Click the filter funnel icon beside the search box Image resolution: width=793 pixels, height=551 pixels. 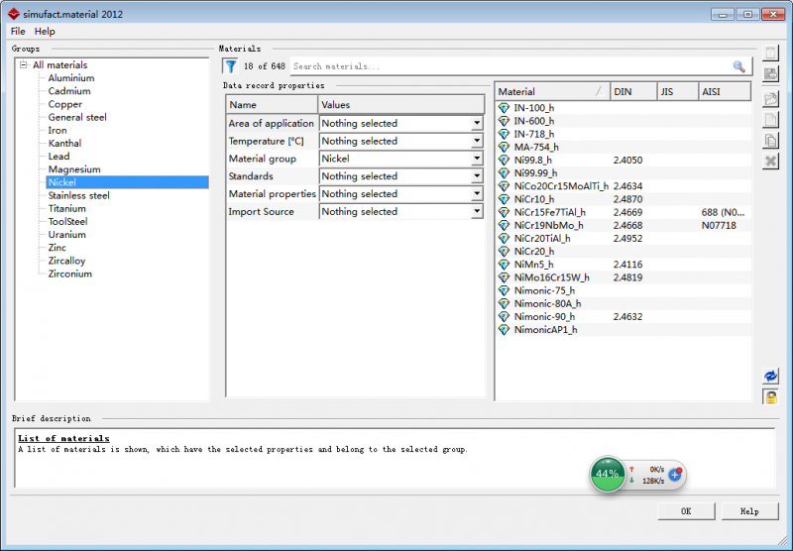231,66
